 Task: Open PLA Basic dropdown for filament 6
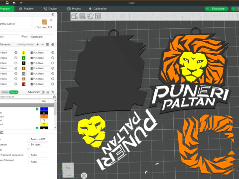pyautogui.click(x=38, y=63)
